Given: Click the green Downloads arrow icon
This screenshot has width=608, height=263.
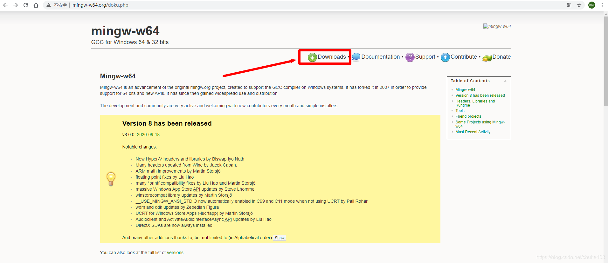Looking at the screenshot, I should pos(312,57).
